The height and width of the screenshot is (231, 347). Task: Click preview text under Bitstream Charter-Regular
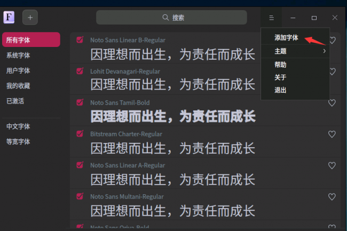(173, 148)
